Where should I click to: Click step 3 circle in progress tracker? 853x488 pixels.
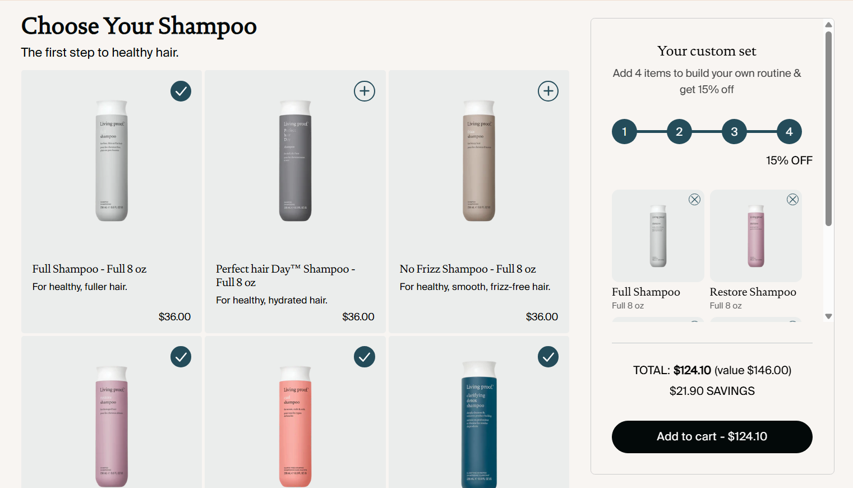(734, 132)
